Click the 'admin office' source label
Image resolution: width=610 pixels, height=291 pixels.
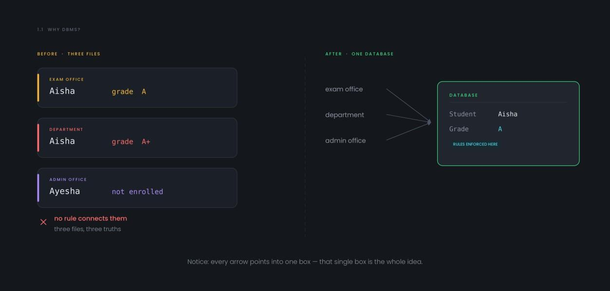pos(346,141)
